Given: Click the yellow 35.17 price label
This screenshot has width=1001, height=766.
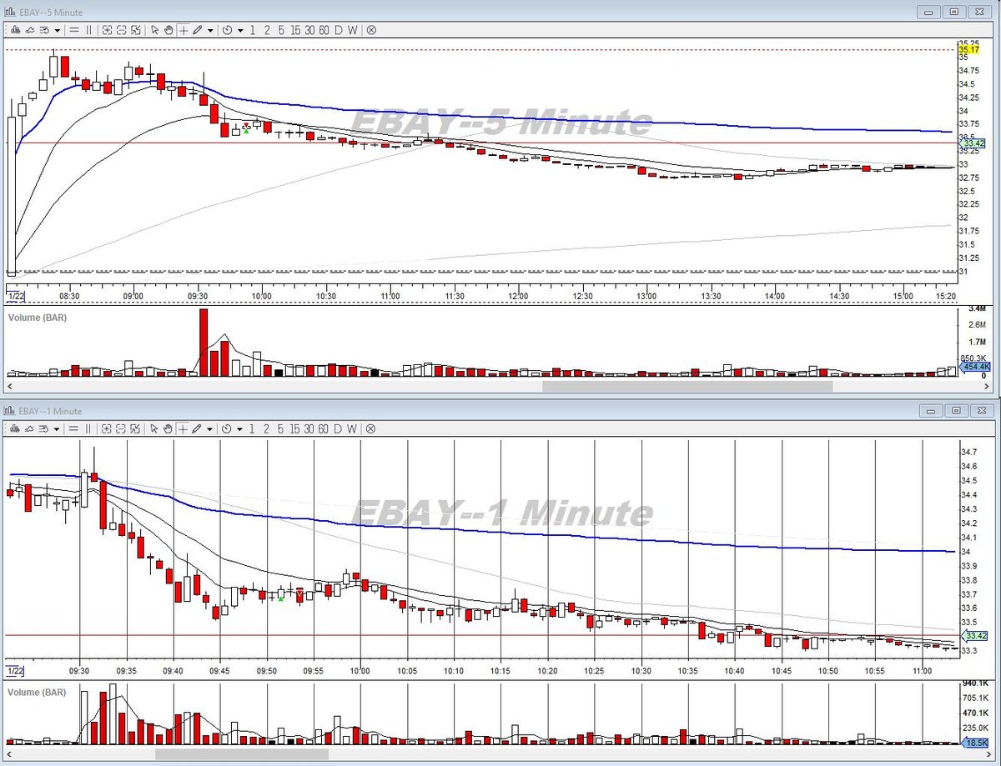Looking at the screenshot, I should click(x=968, y=50).
